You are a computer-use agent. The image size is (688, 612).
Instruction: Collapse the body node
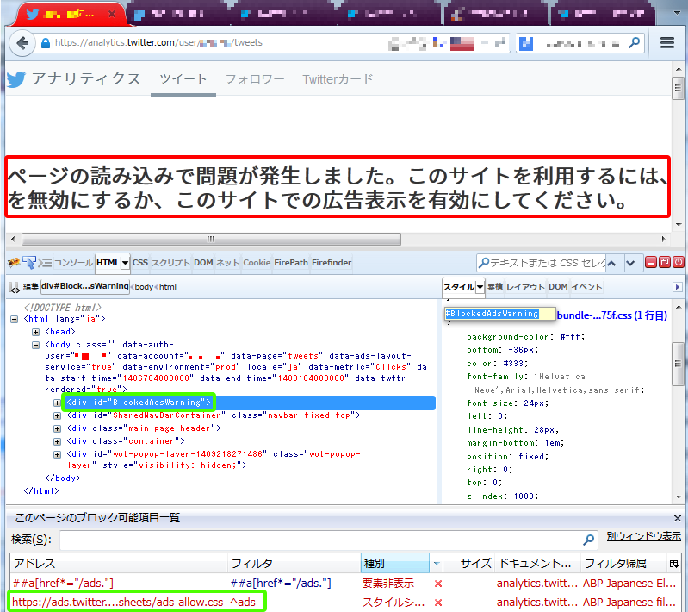(35, 346)
